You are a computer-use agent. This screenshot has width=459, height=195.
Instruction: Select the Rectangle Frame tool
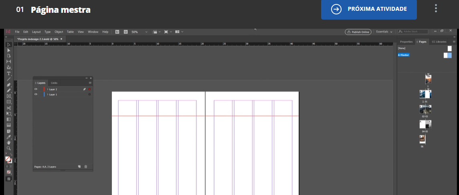pyautogui.click(x=8, y=96)
